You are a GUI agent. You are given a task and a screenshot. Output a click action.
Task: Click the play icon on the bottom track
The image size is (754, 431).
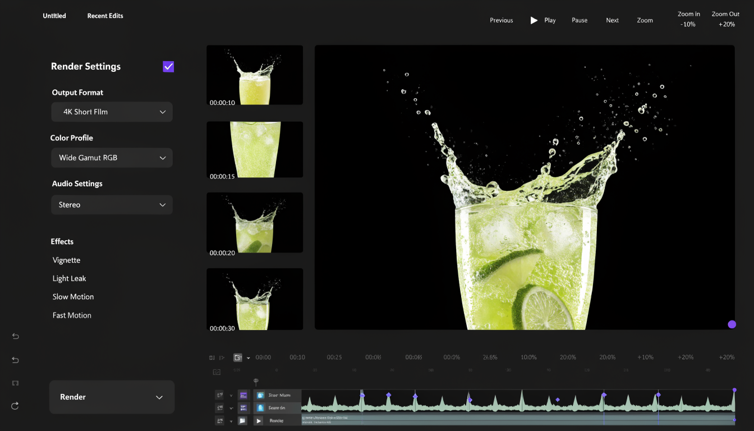(x=259, y=421)
